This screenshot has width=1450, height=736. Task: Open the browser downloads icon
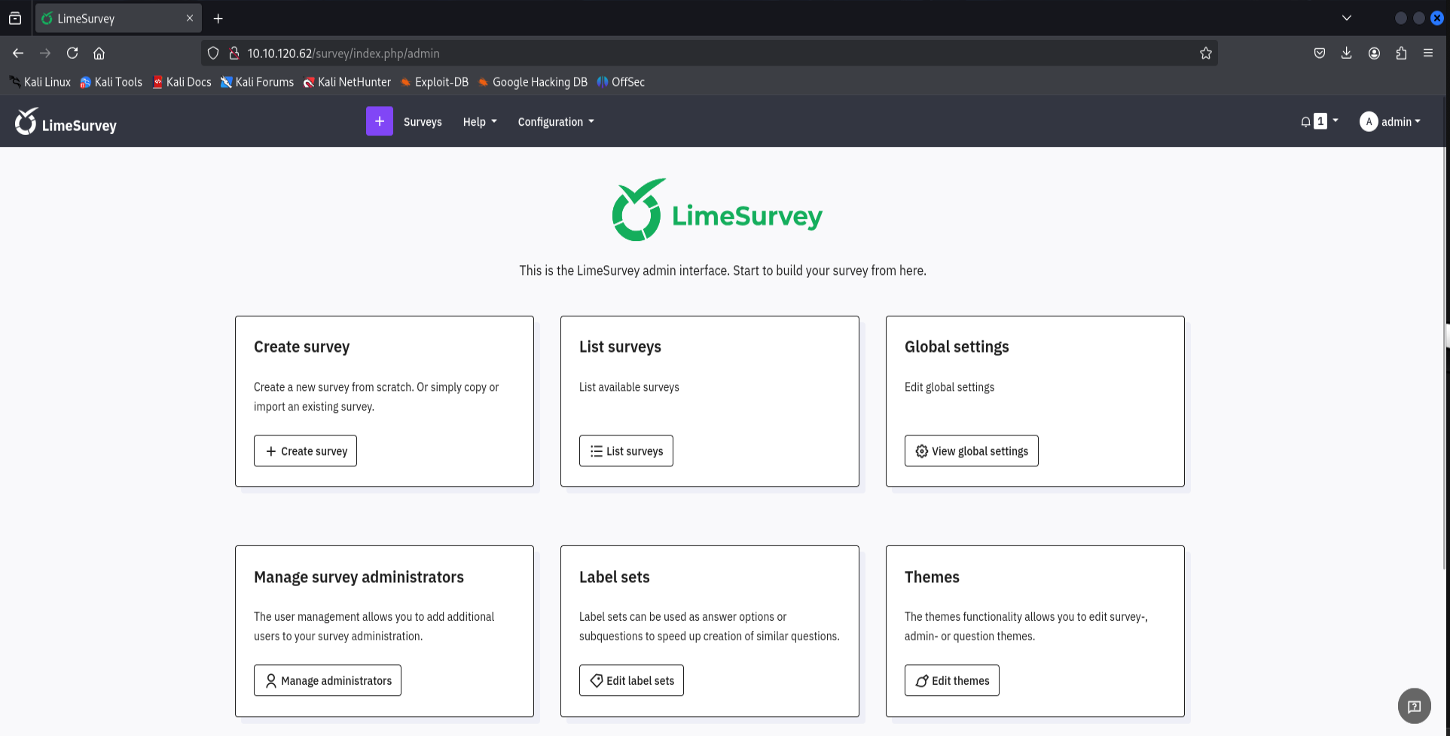click(1347, 53)
